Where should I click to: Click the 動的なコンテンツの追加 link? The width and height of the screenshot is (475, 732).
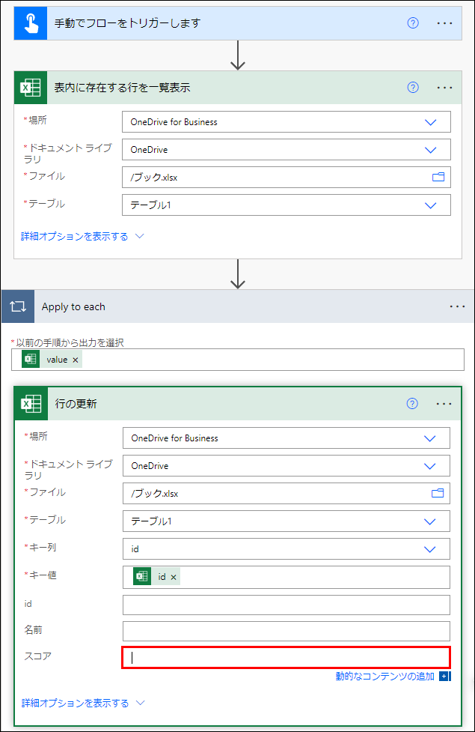click(385, 676)
